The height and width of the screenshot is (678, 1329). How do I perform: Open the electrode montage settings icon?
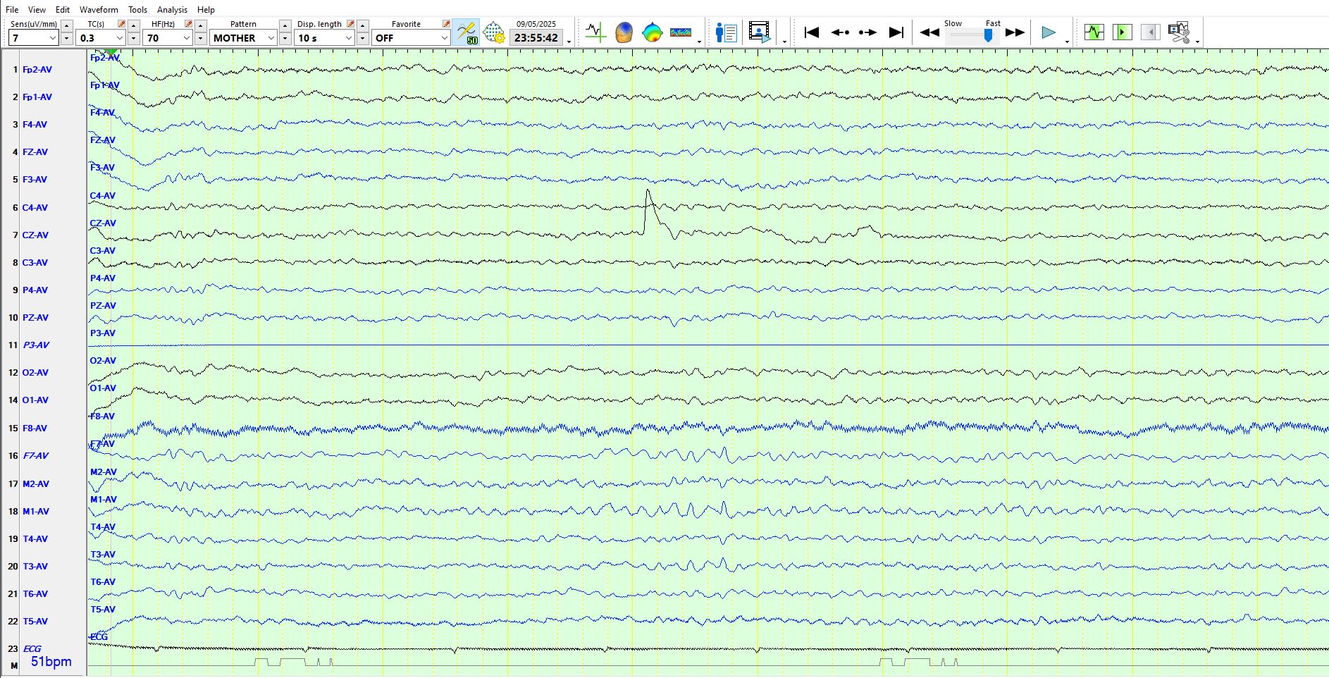point(495,32)
